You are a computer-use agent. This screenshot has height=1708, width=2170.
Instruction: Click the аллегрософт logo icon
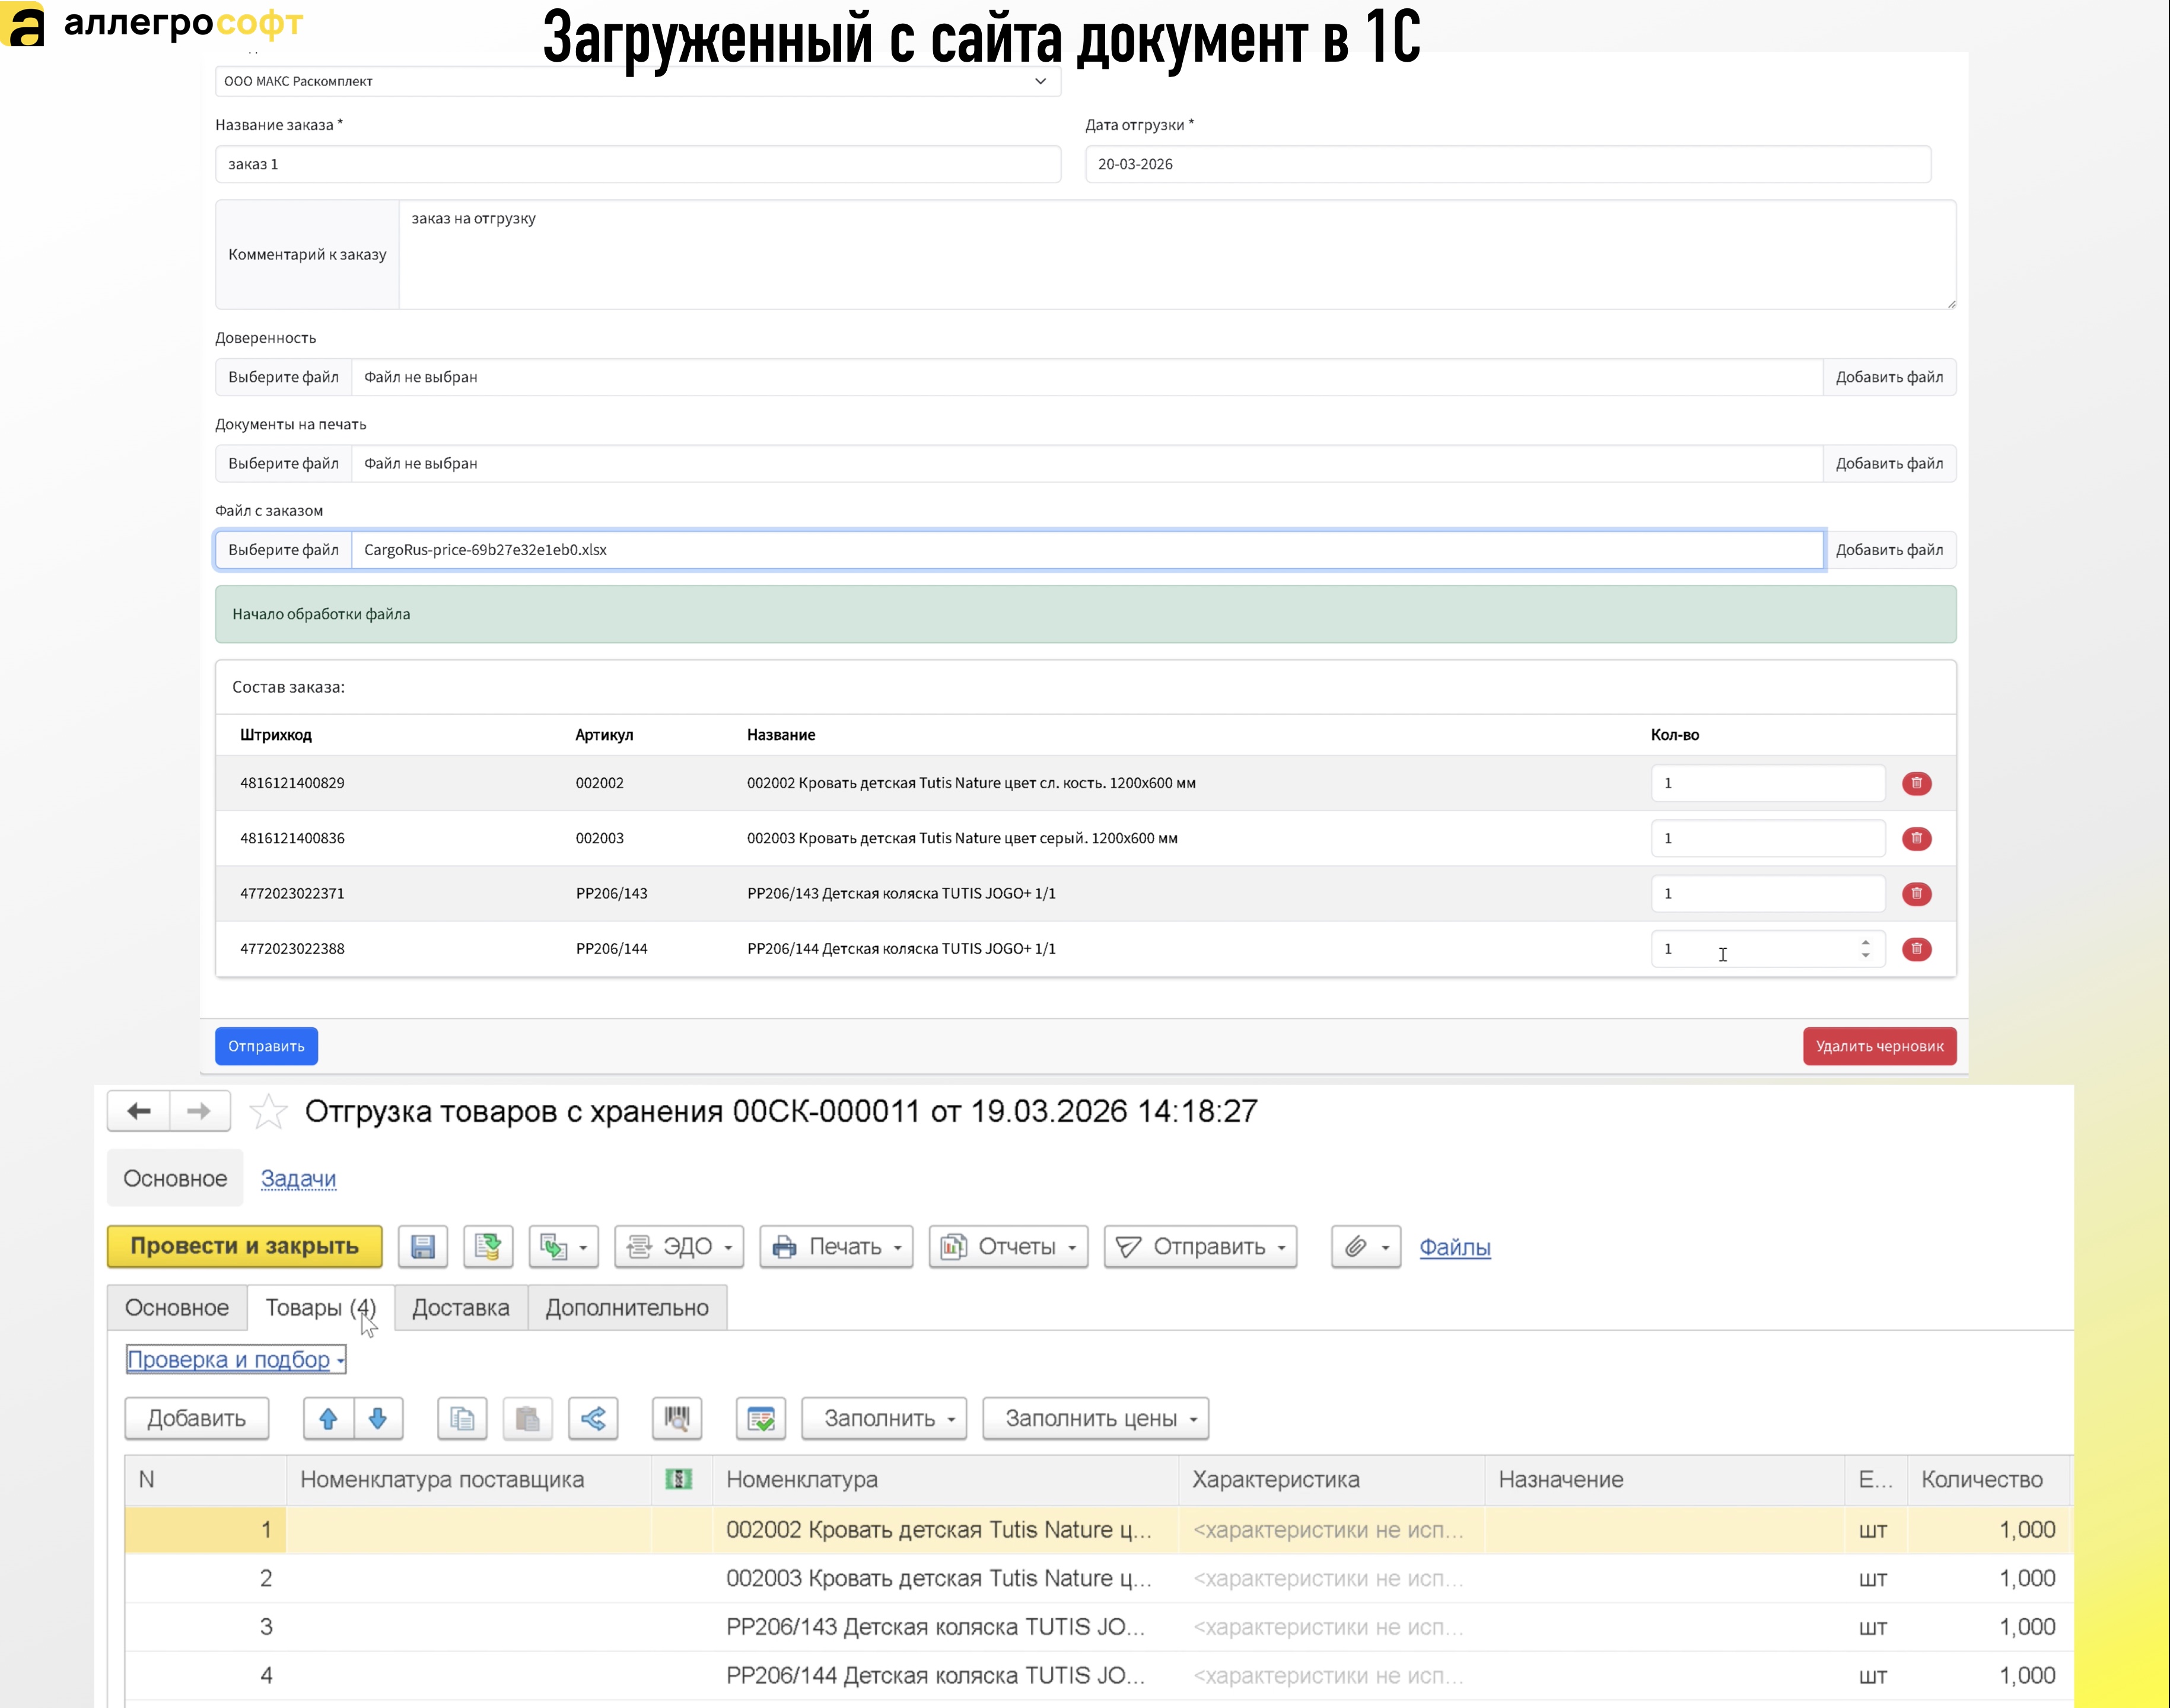23,25
